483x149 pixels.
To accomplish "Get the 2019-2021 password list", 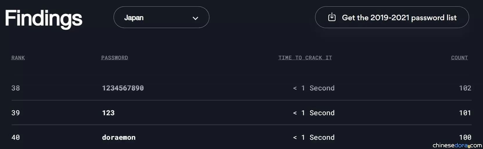I will (392, 17).
